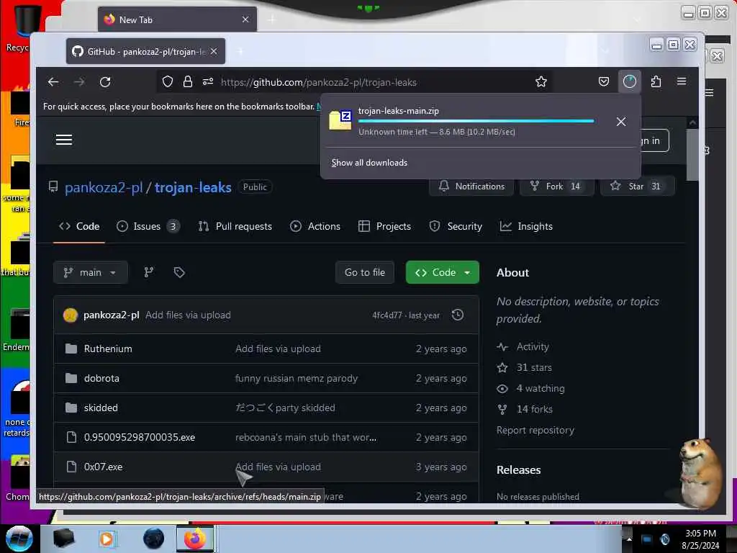Click Firefox icon in the taskbar
Screen dimensions: 737x553
pos(194,539)
